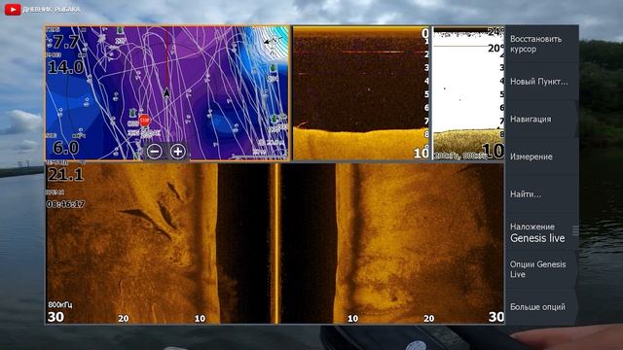
Task: Tap the red STOP waypoint on chart
Action: (144, 120)
